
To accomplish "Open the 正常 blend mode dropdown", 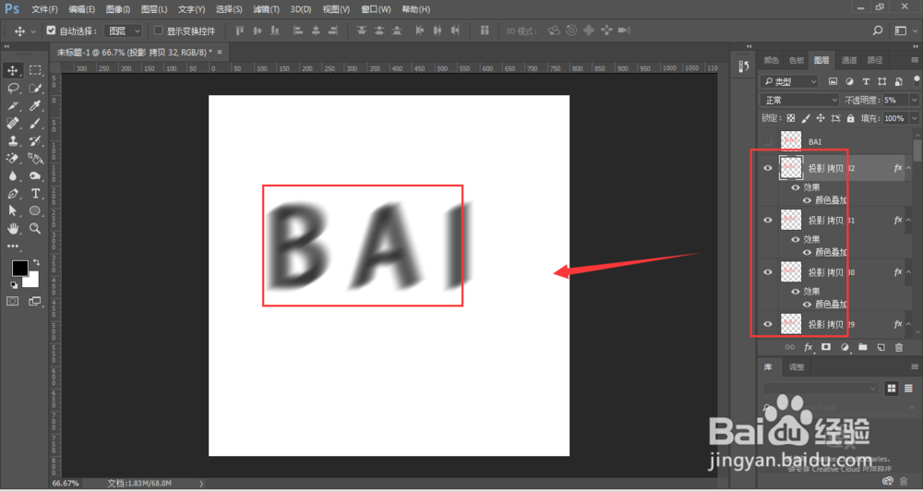I will click(x=799, y=100).
